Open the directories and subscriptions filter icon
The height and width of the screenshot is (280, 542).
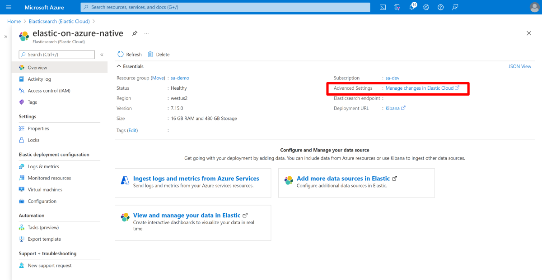[x=397, y=7]
